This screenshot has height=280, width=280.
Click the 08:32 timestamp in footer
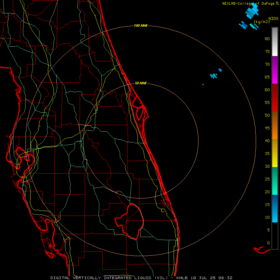click(x=226, y=278)
